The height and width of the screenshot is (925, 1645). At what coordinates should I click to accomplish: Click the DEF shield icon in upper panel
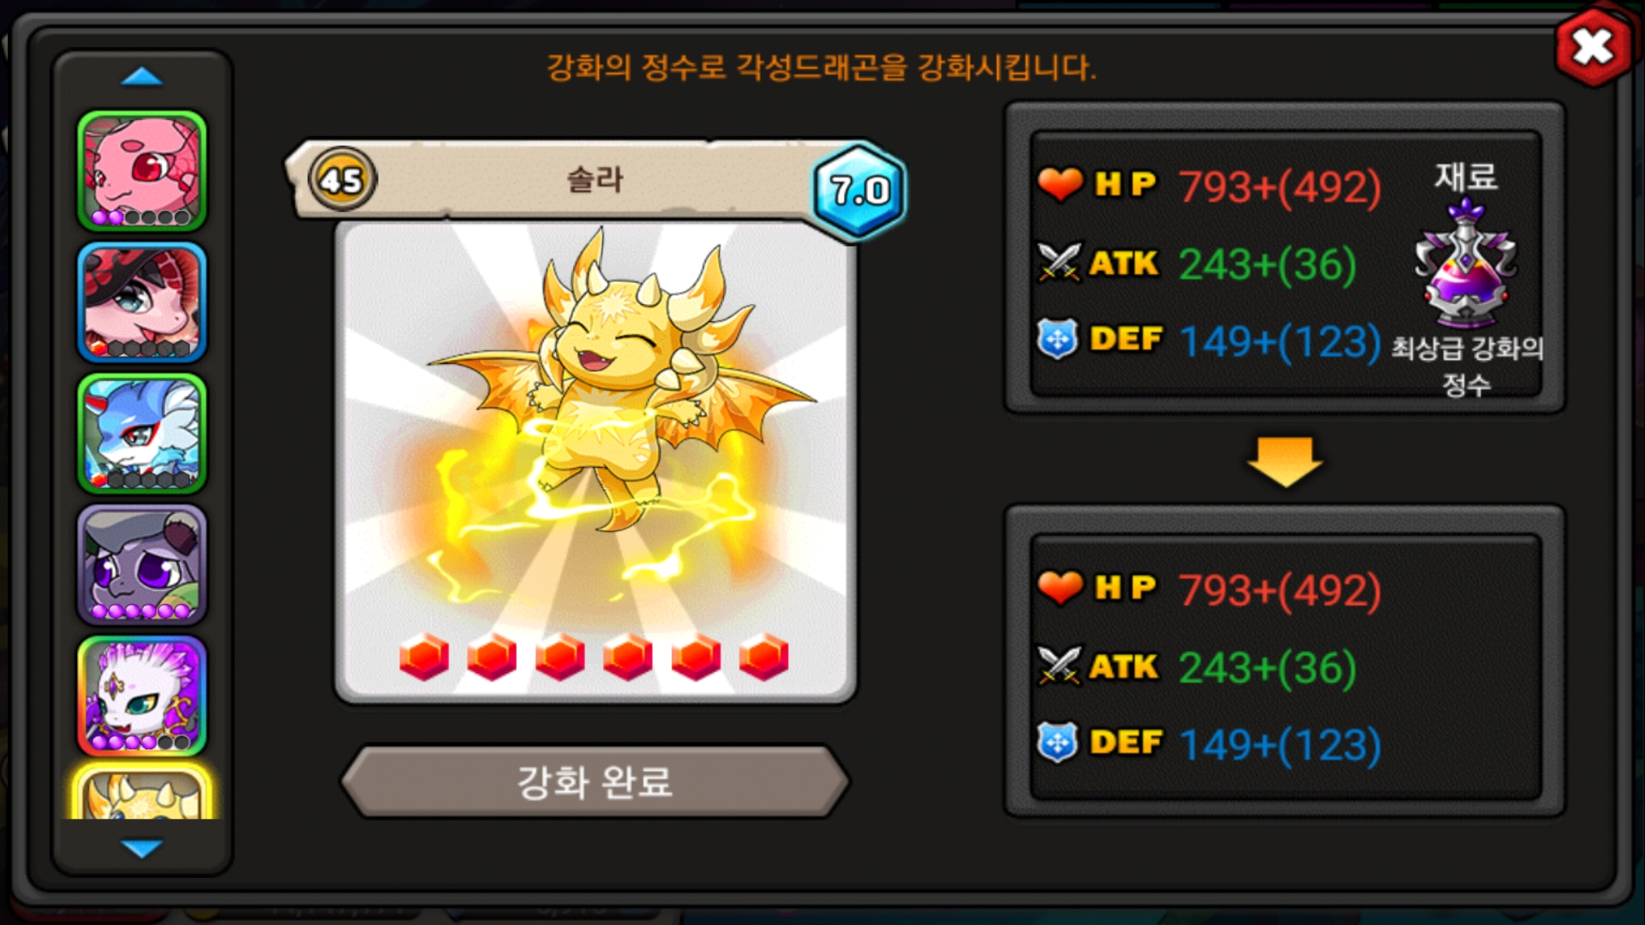(x=1057, y=339)
